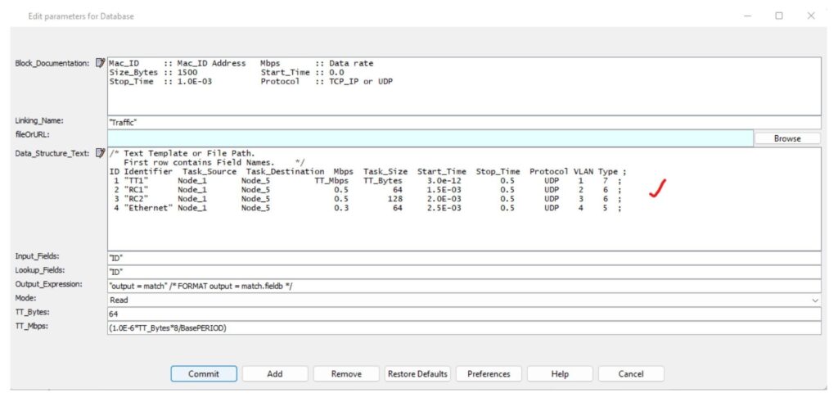The height and width of the screenshot is (402, 838).
Task: Click into the empty fileOrURL field
Action: click(x=430, y=138)
